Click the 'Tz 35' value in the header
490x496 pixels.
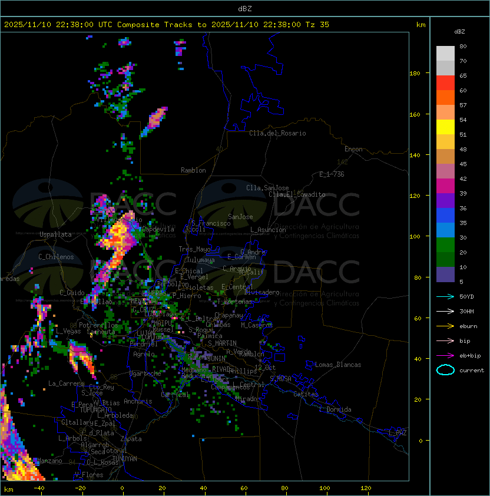(317, 25)
